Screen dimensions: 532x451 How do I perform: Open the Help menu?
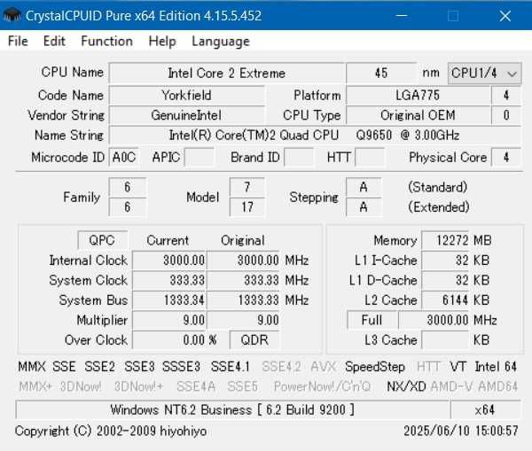(x=162, y=41)
